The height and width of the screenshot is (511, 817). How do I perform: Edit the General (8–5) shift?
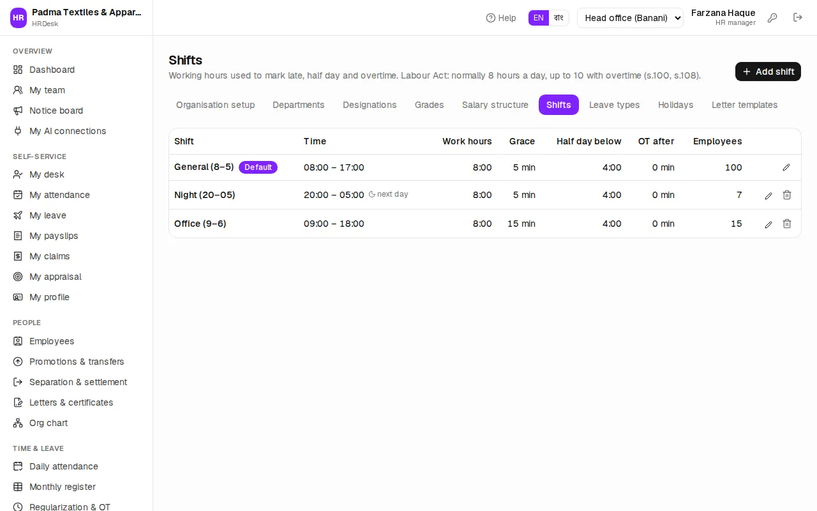coord(786,167)
